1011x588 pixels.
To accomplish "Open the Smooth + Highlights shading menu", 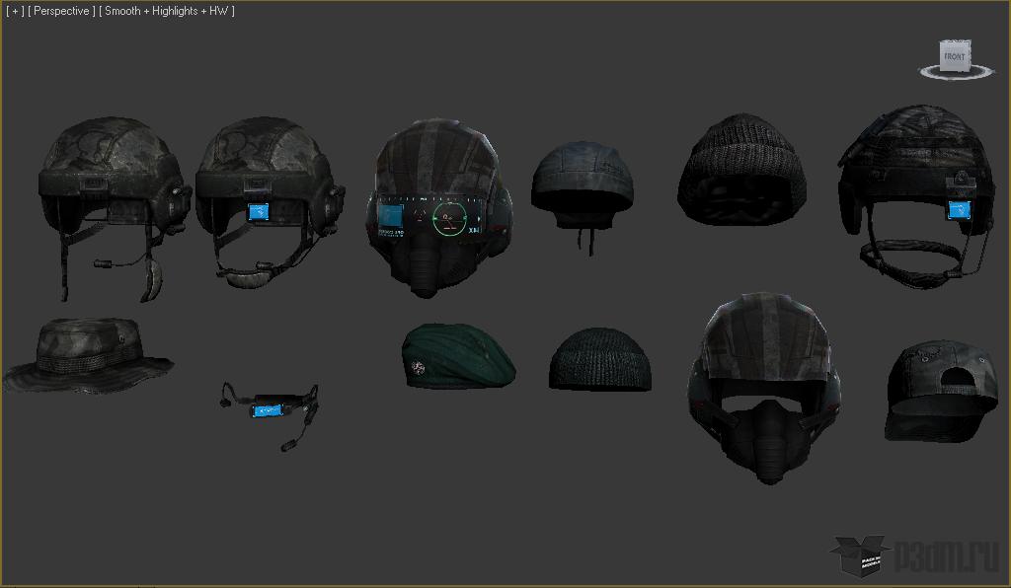I will [x=167, y=11].
